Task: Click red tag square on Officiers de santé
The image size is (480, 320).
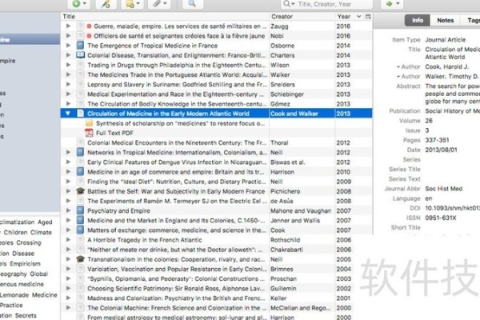Action: [x=89, y=36]
